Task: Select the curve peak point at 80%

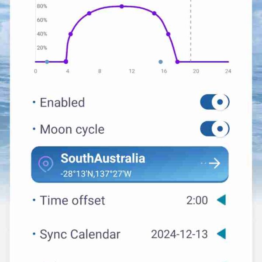Action: pos(122,7)
